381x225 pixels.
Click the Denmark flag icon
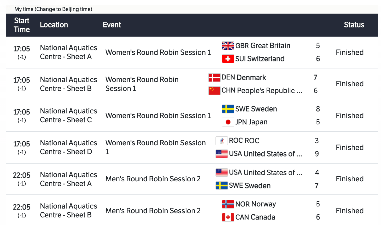coord(214,78)
